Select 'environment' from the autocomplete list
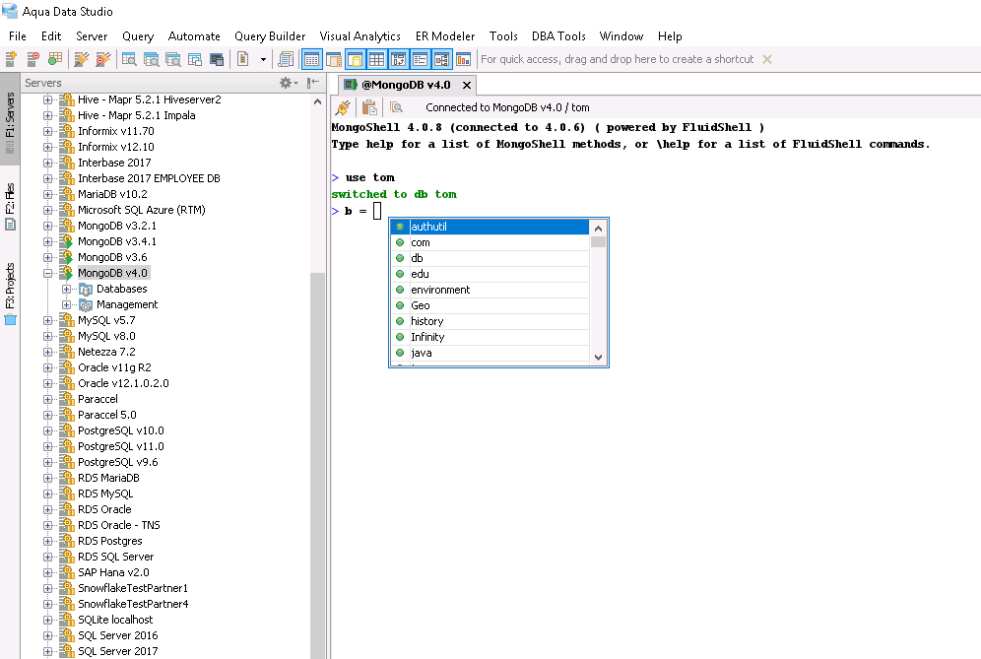The image size is (981, 659). pos(440,290)
